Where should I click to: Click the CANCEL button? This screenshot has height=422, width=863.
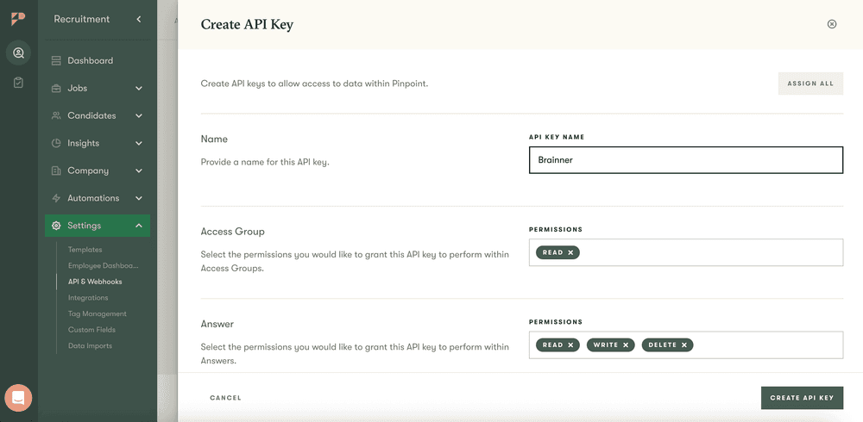[225, 398]
